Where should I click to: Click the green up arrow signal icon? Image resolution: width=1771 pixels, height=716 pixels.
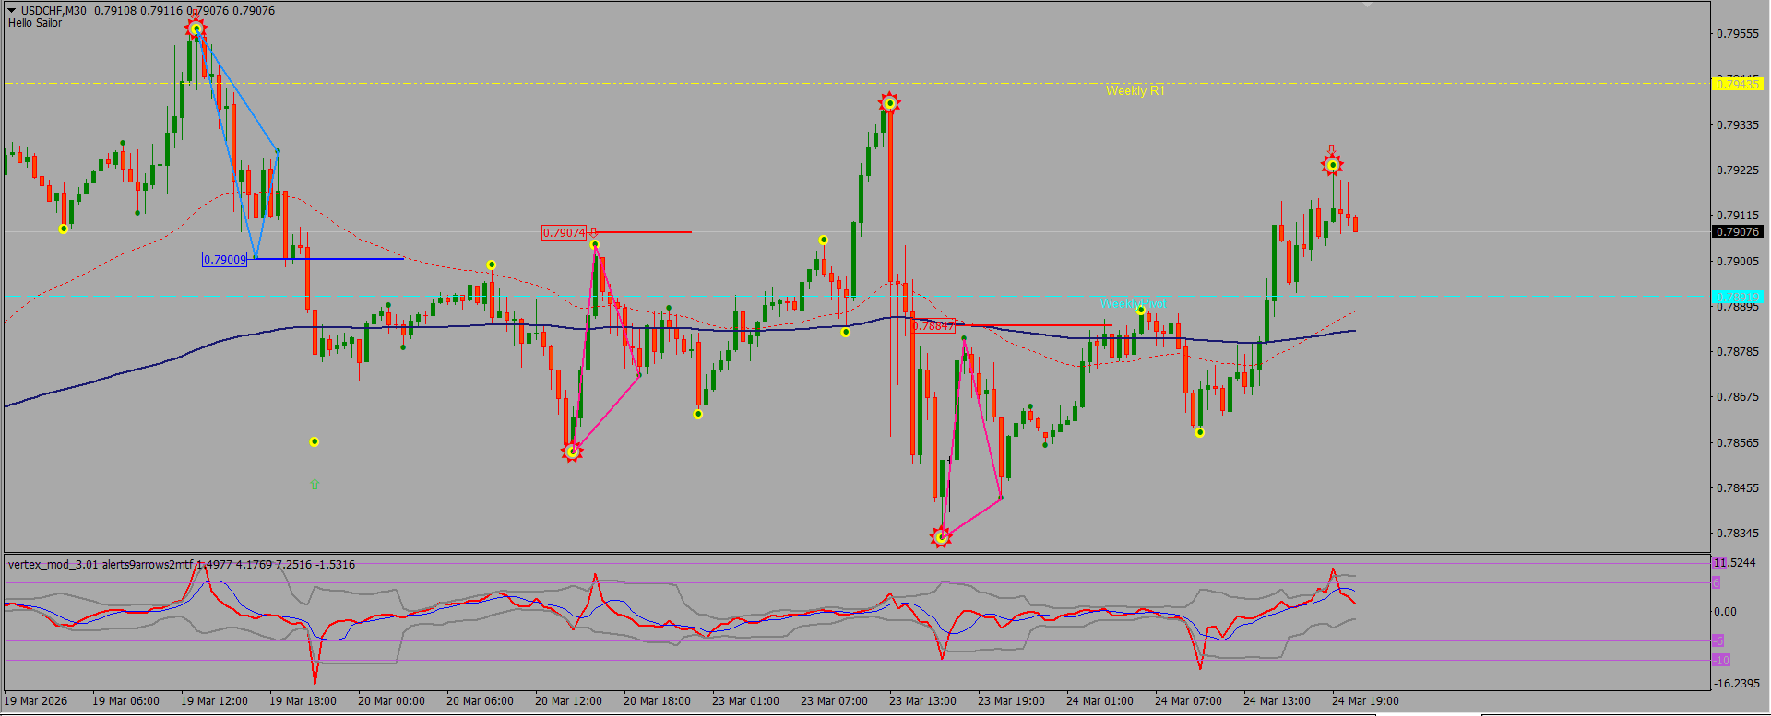315,484
